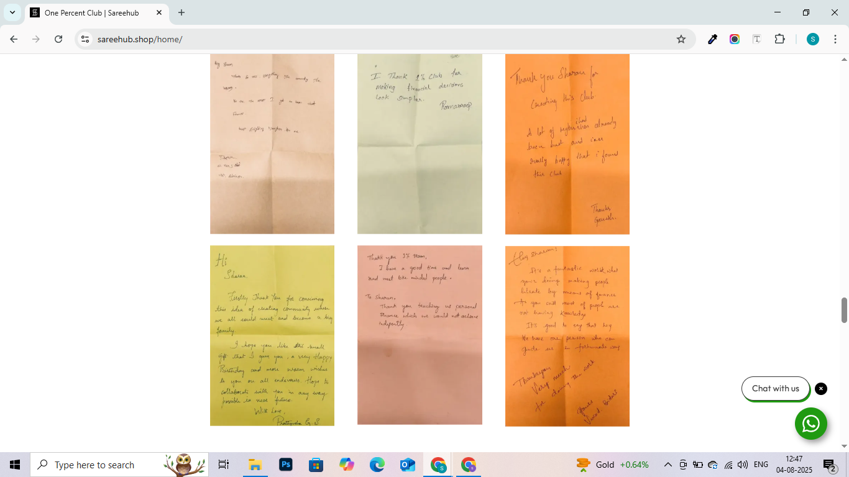Click the eyedropper color picker extension
The height and width of the screenshot is (477, 849).
[713, 39]
